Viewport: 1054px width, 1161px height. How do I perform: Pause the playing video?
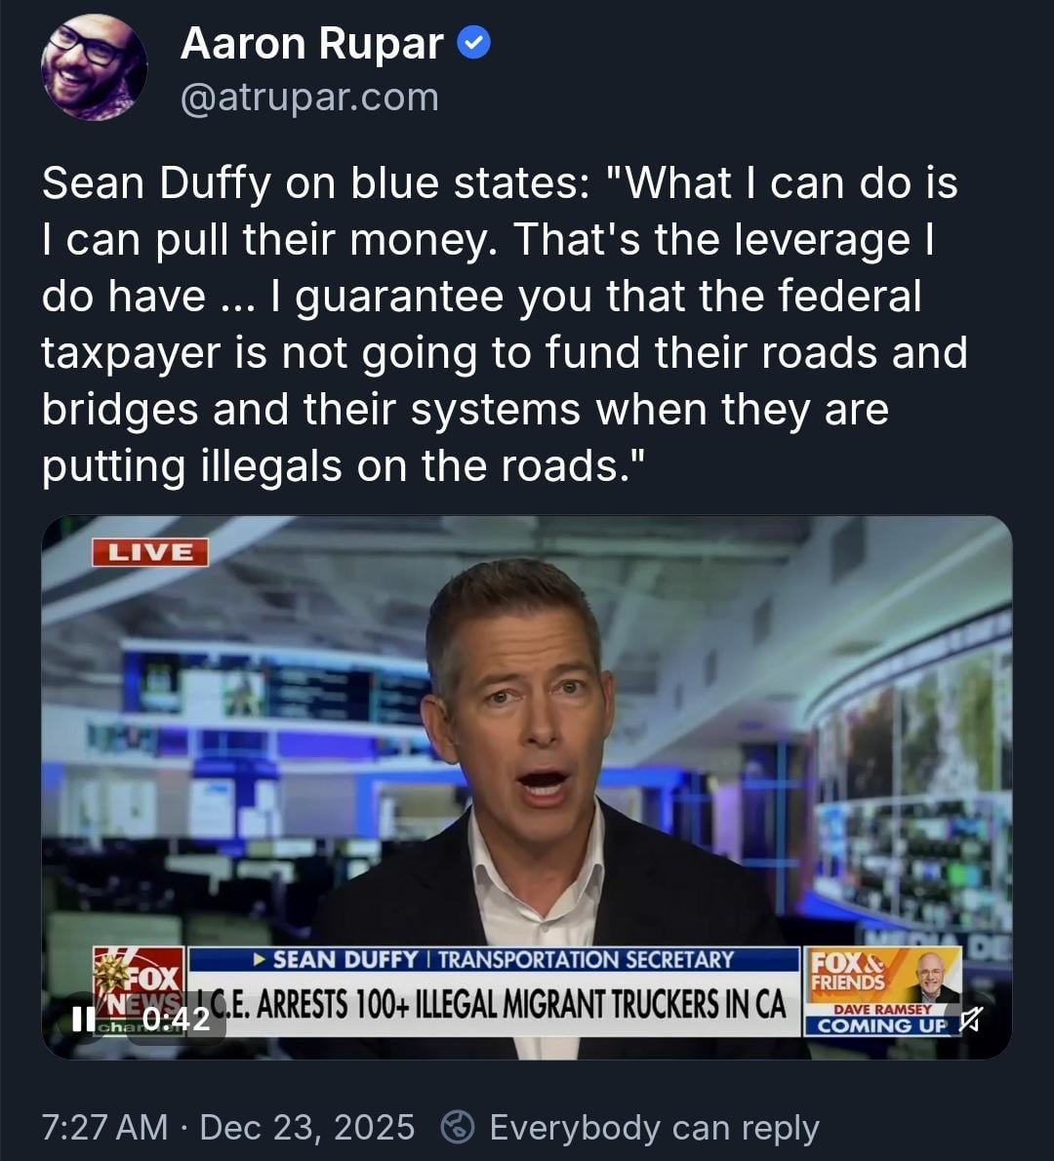pos(83,1019)
